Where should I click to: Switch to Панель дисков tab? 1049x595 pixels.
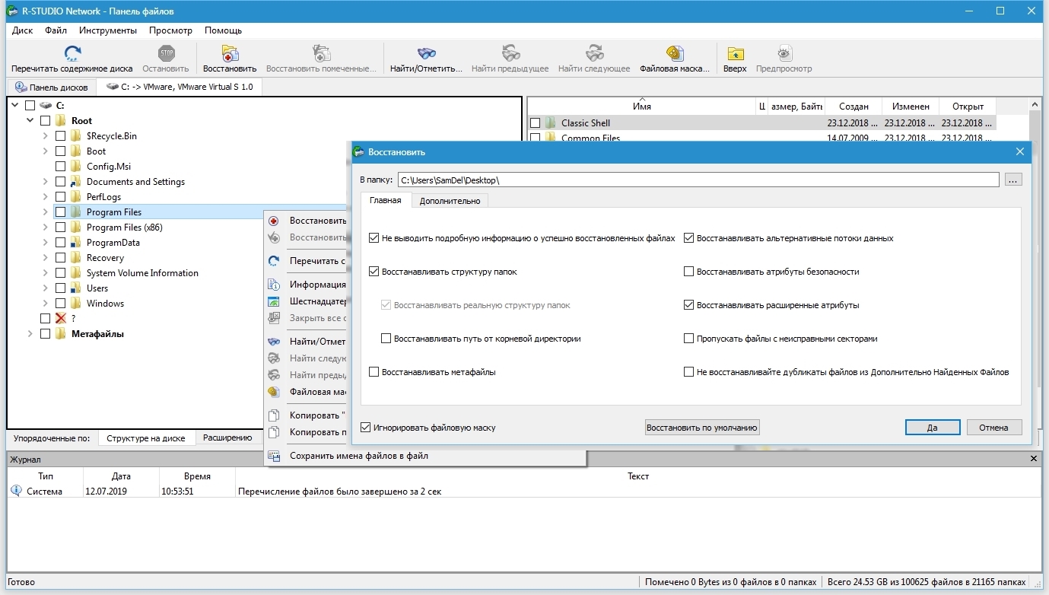[51, 87]
